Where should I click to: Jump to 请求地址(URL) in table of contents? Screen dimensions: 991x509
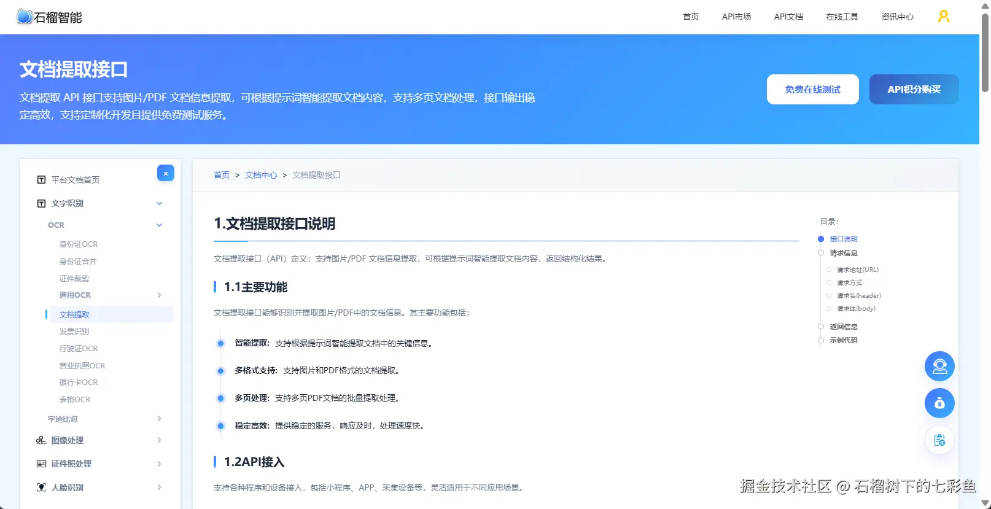pos(857,270)
